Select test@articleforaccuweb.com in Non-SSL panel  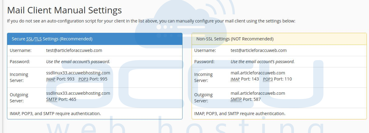click(x=259, y=50)
